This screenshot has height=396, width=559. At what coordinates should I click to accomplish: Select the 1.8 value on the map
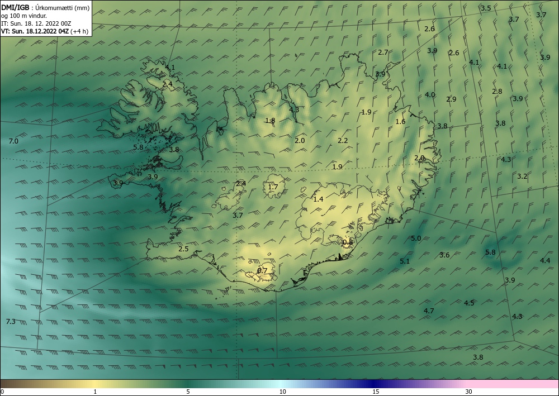tap(270, 121)
